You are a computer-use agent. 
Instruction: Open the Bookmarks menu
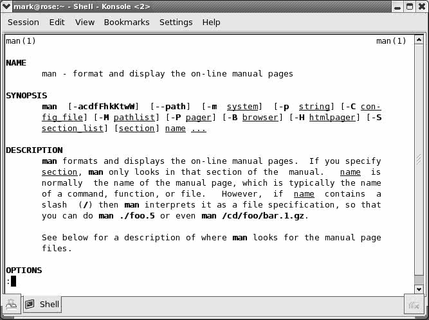(127, 22)
